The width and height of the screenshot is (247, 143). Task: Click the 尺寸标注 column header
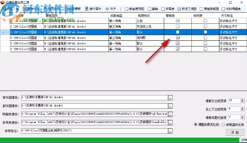pyautogui.click(x=233, y=15)
